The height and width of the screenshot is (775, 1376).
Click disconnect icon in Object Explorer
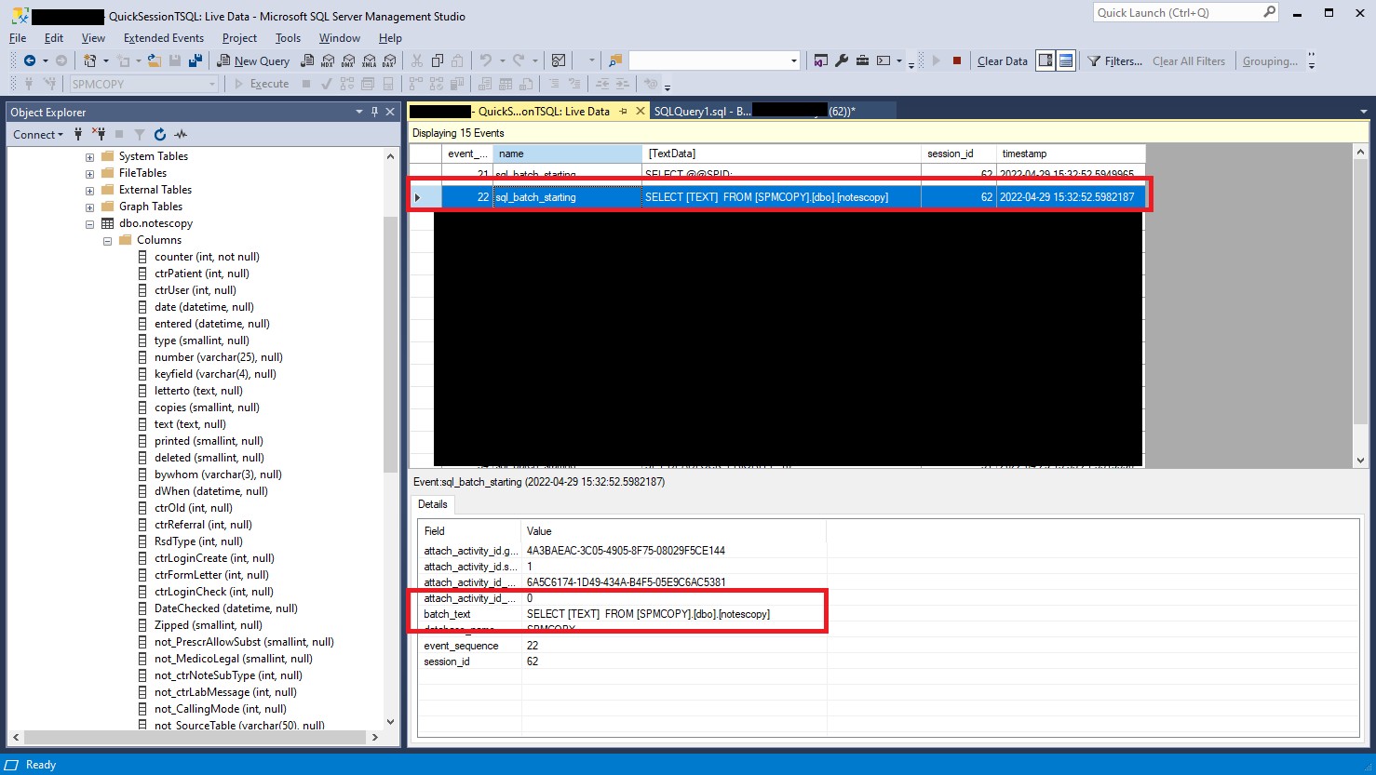99,135
